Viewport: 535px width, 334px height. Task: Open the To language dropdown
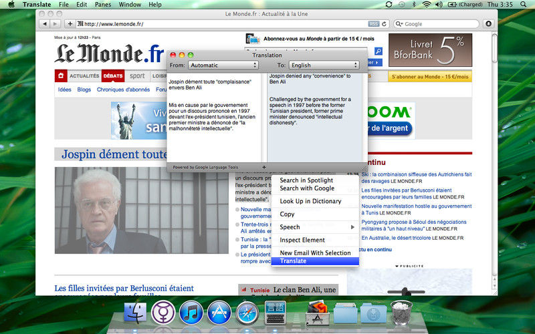324,65
